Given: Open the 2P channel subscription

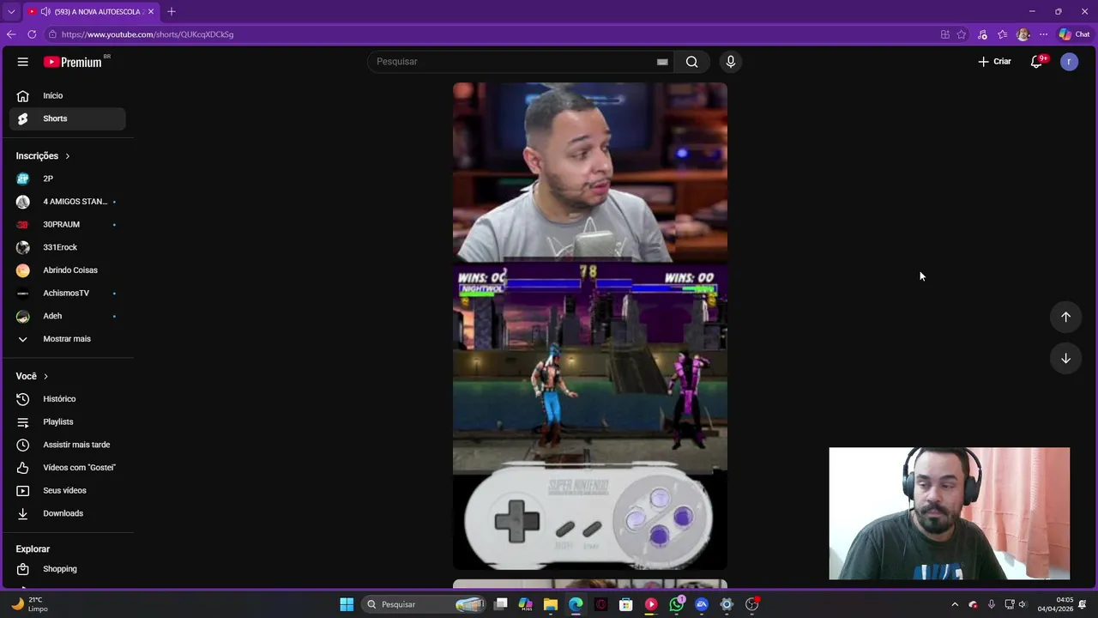Looking at the screenshot, I should [x=67, y=179].
